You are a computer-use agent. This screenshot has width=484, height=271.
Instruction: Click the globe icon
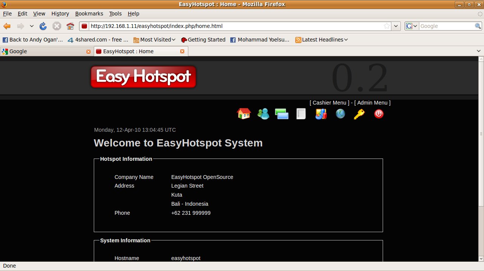(340, 114)
